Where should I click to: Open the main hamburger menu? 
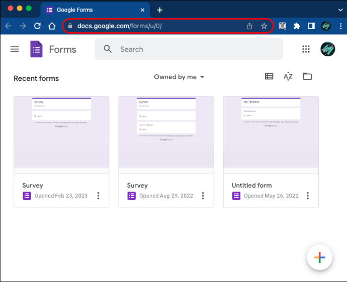click(x=15, y=49)
